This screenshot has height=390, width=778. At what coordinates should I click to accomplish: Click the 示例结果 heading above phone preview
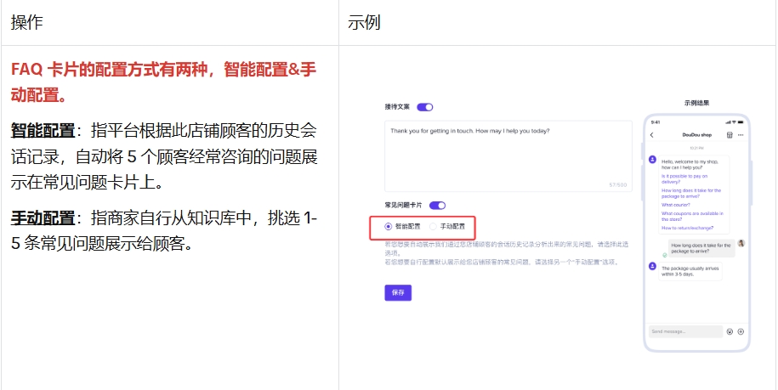[x=696, y=103]
